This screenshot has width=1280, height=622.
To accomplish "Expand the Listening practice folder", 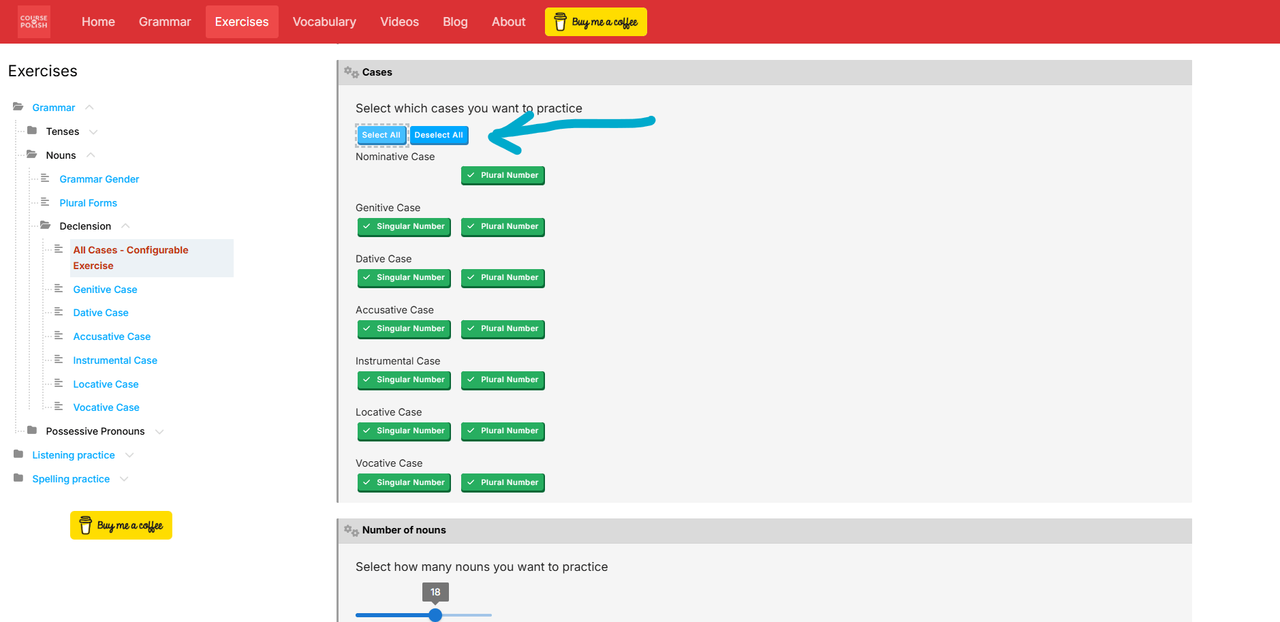I will tap(130, 454).
